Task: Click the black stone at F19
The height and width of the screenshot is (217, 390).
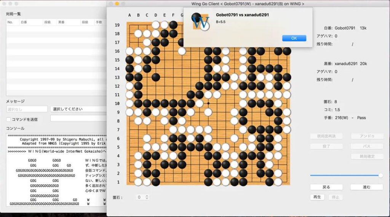Action: coord(173,24)
